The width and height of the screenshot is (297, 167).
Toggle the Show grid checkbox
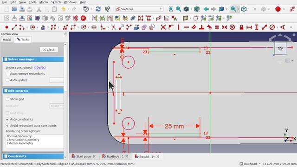tap(7, 99)
